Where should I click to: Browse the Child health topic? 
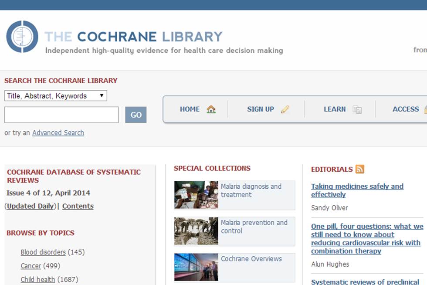pyautogui.click(x=38, y=279)
